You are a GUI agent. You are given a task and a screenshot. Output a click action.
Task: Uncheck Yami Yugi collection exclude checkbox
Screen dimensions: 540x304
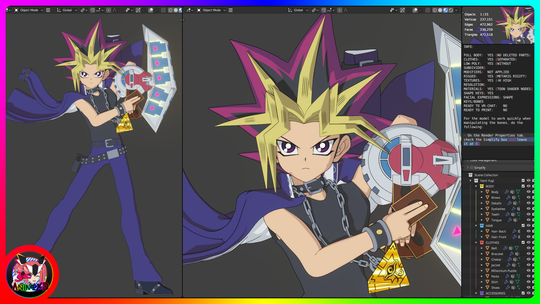523,180
